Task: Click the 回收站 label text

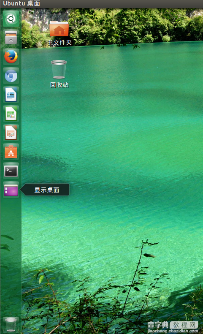Action: [x=60, y=85]
